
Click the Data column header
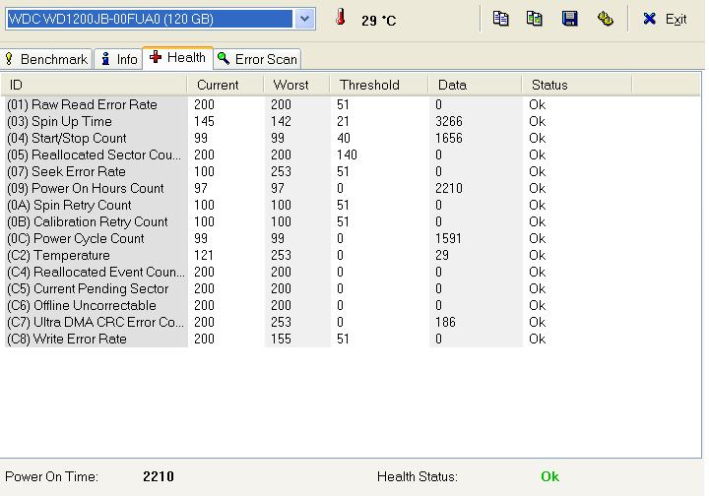(475, 85)
